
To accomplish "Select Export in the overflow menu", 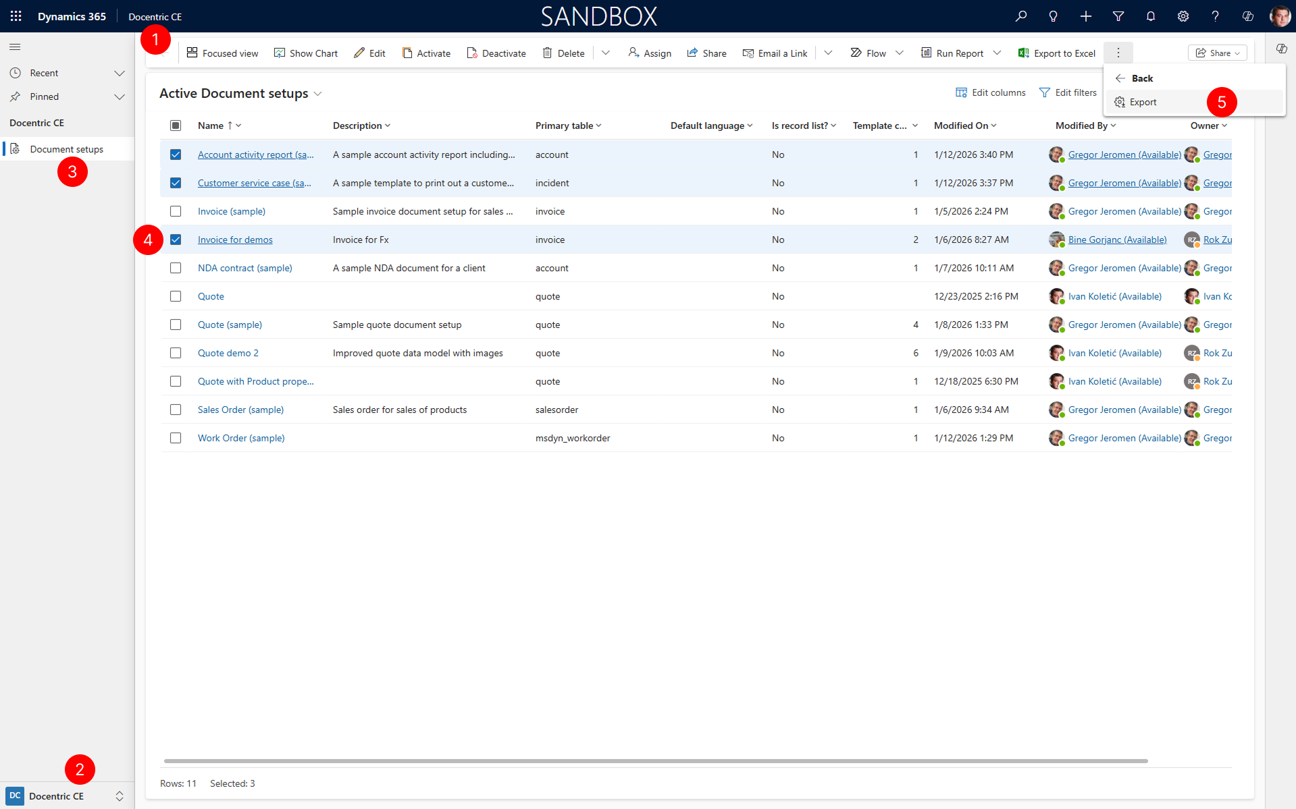I will click(1194, 102).
